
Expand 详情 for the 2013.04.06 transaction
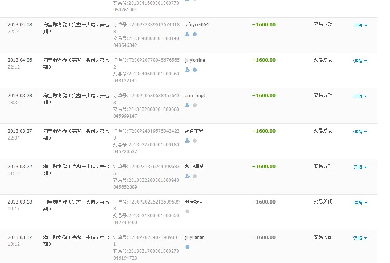[x=360, y=61]
